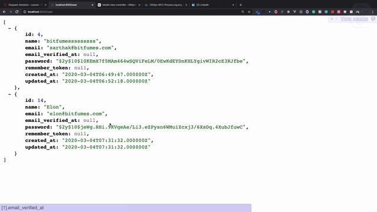Click the zoom magnifier icon in the address bar

tap(243, 12)
